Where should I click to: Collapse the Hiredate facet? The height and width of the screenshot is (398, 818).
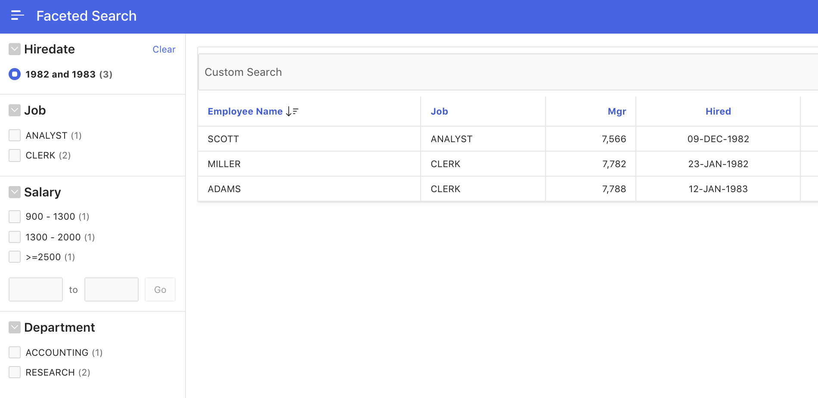(x=14, y=49)
